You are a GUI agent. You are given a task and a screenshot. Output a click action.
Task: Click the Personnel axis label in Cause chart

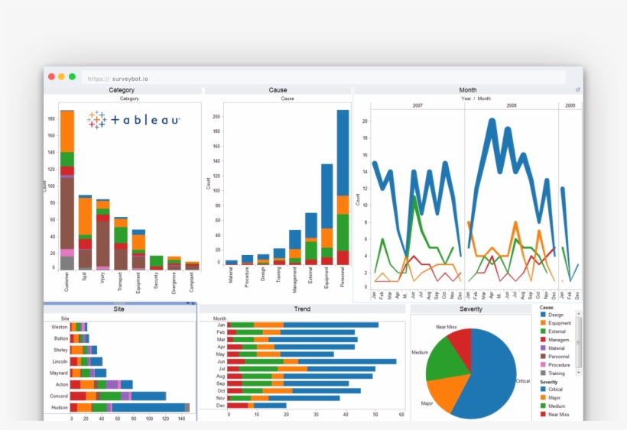343,277
